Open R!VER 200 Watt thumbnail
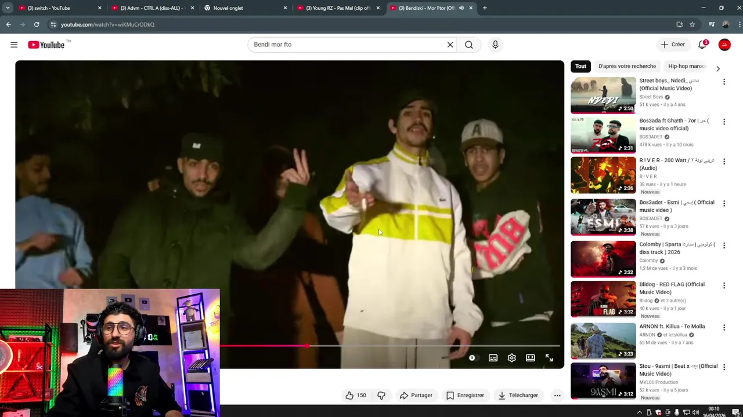 pos(603,175)
